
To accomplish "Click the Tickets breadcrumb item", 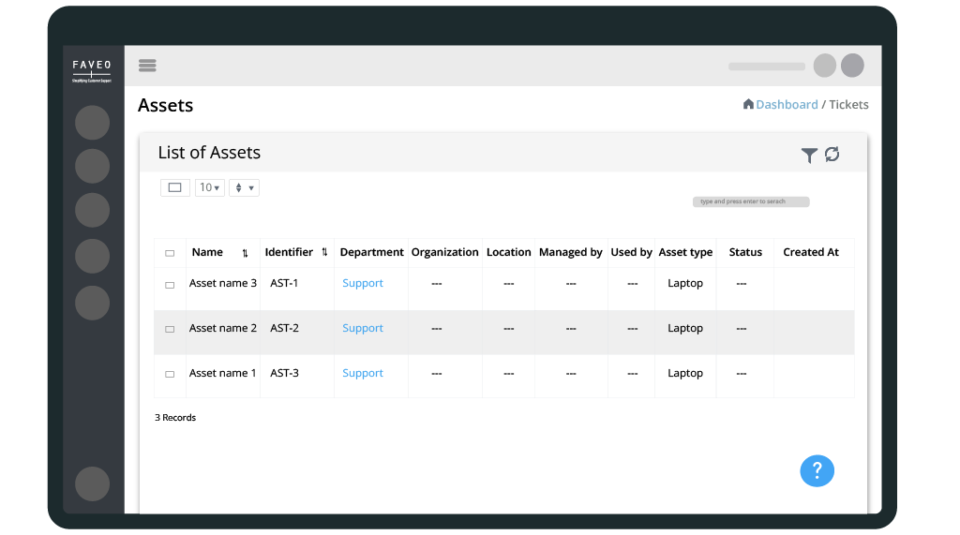I will point(848,105).
